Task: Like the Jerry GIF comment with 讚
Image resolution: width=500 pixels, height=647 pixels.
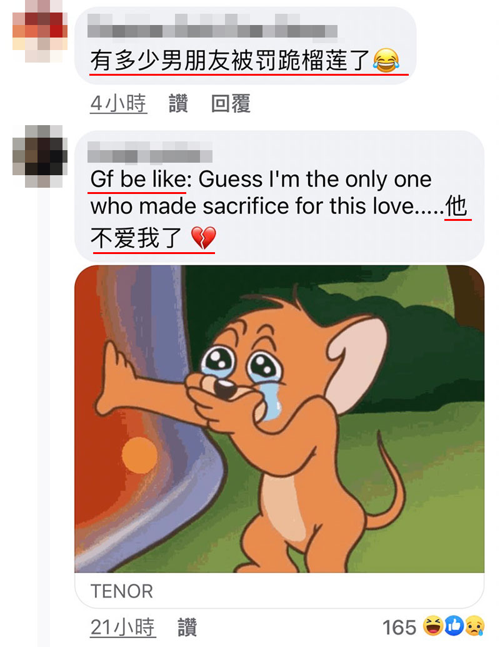Action: pyautogui.click(x=187, y=627)
